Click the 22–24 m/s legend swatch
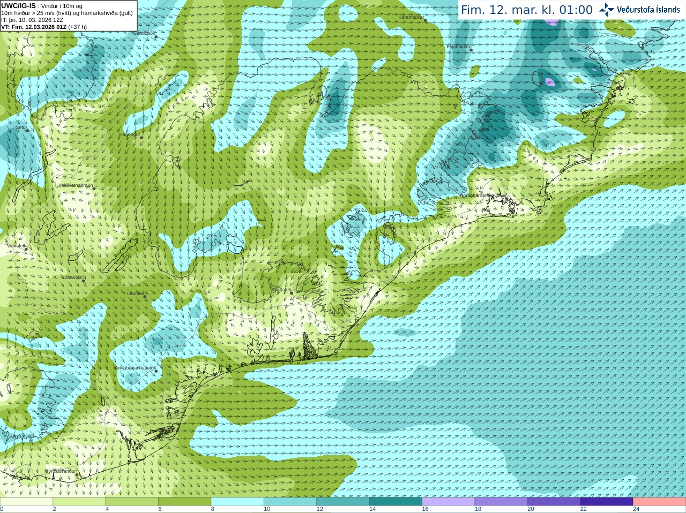 [607, 502]
